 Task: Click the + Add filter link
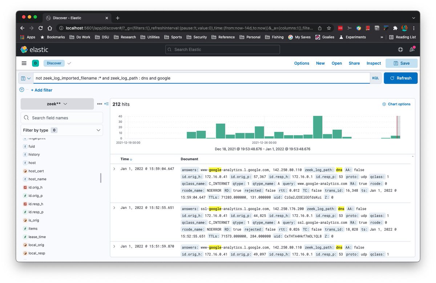(x=41, y=90)
